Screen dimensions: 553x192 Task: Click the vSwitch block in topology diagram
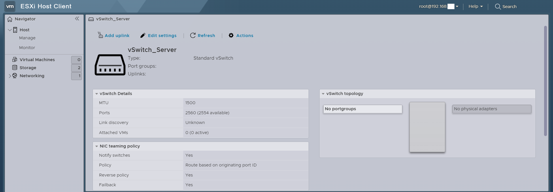[427, 127]
